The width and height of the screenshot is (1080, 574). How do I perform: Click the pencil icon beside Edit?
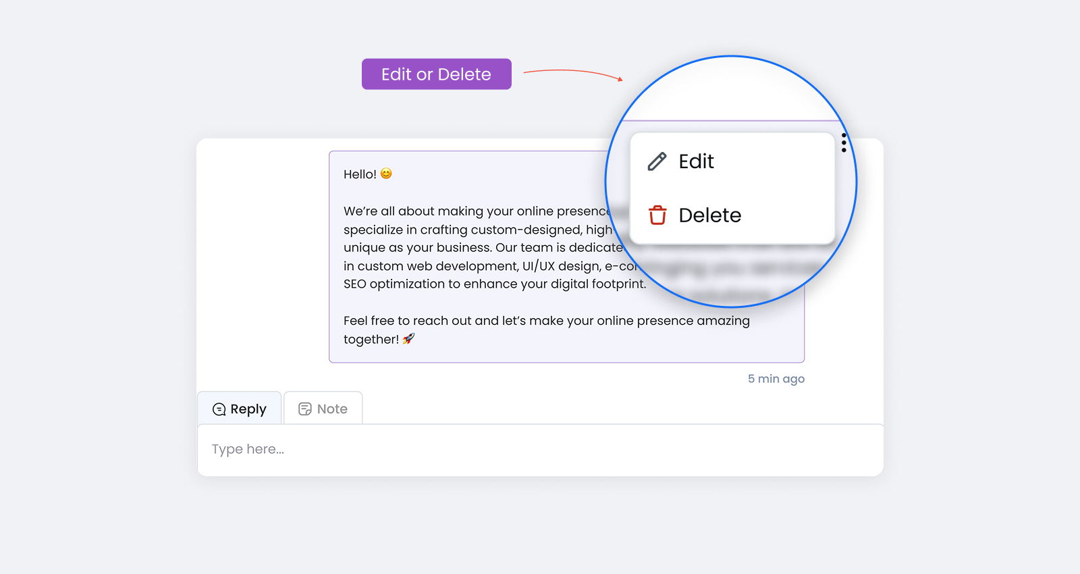tap(657, 161)
